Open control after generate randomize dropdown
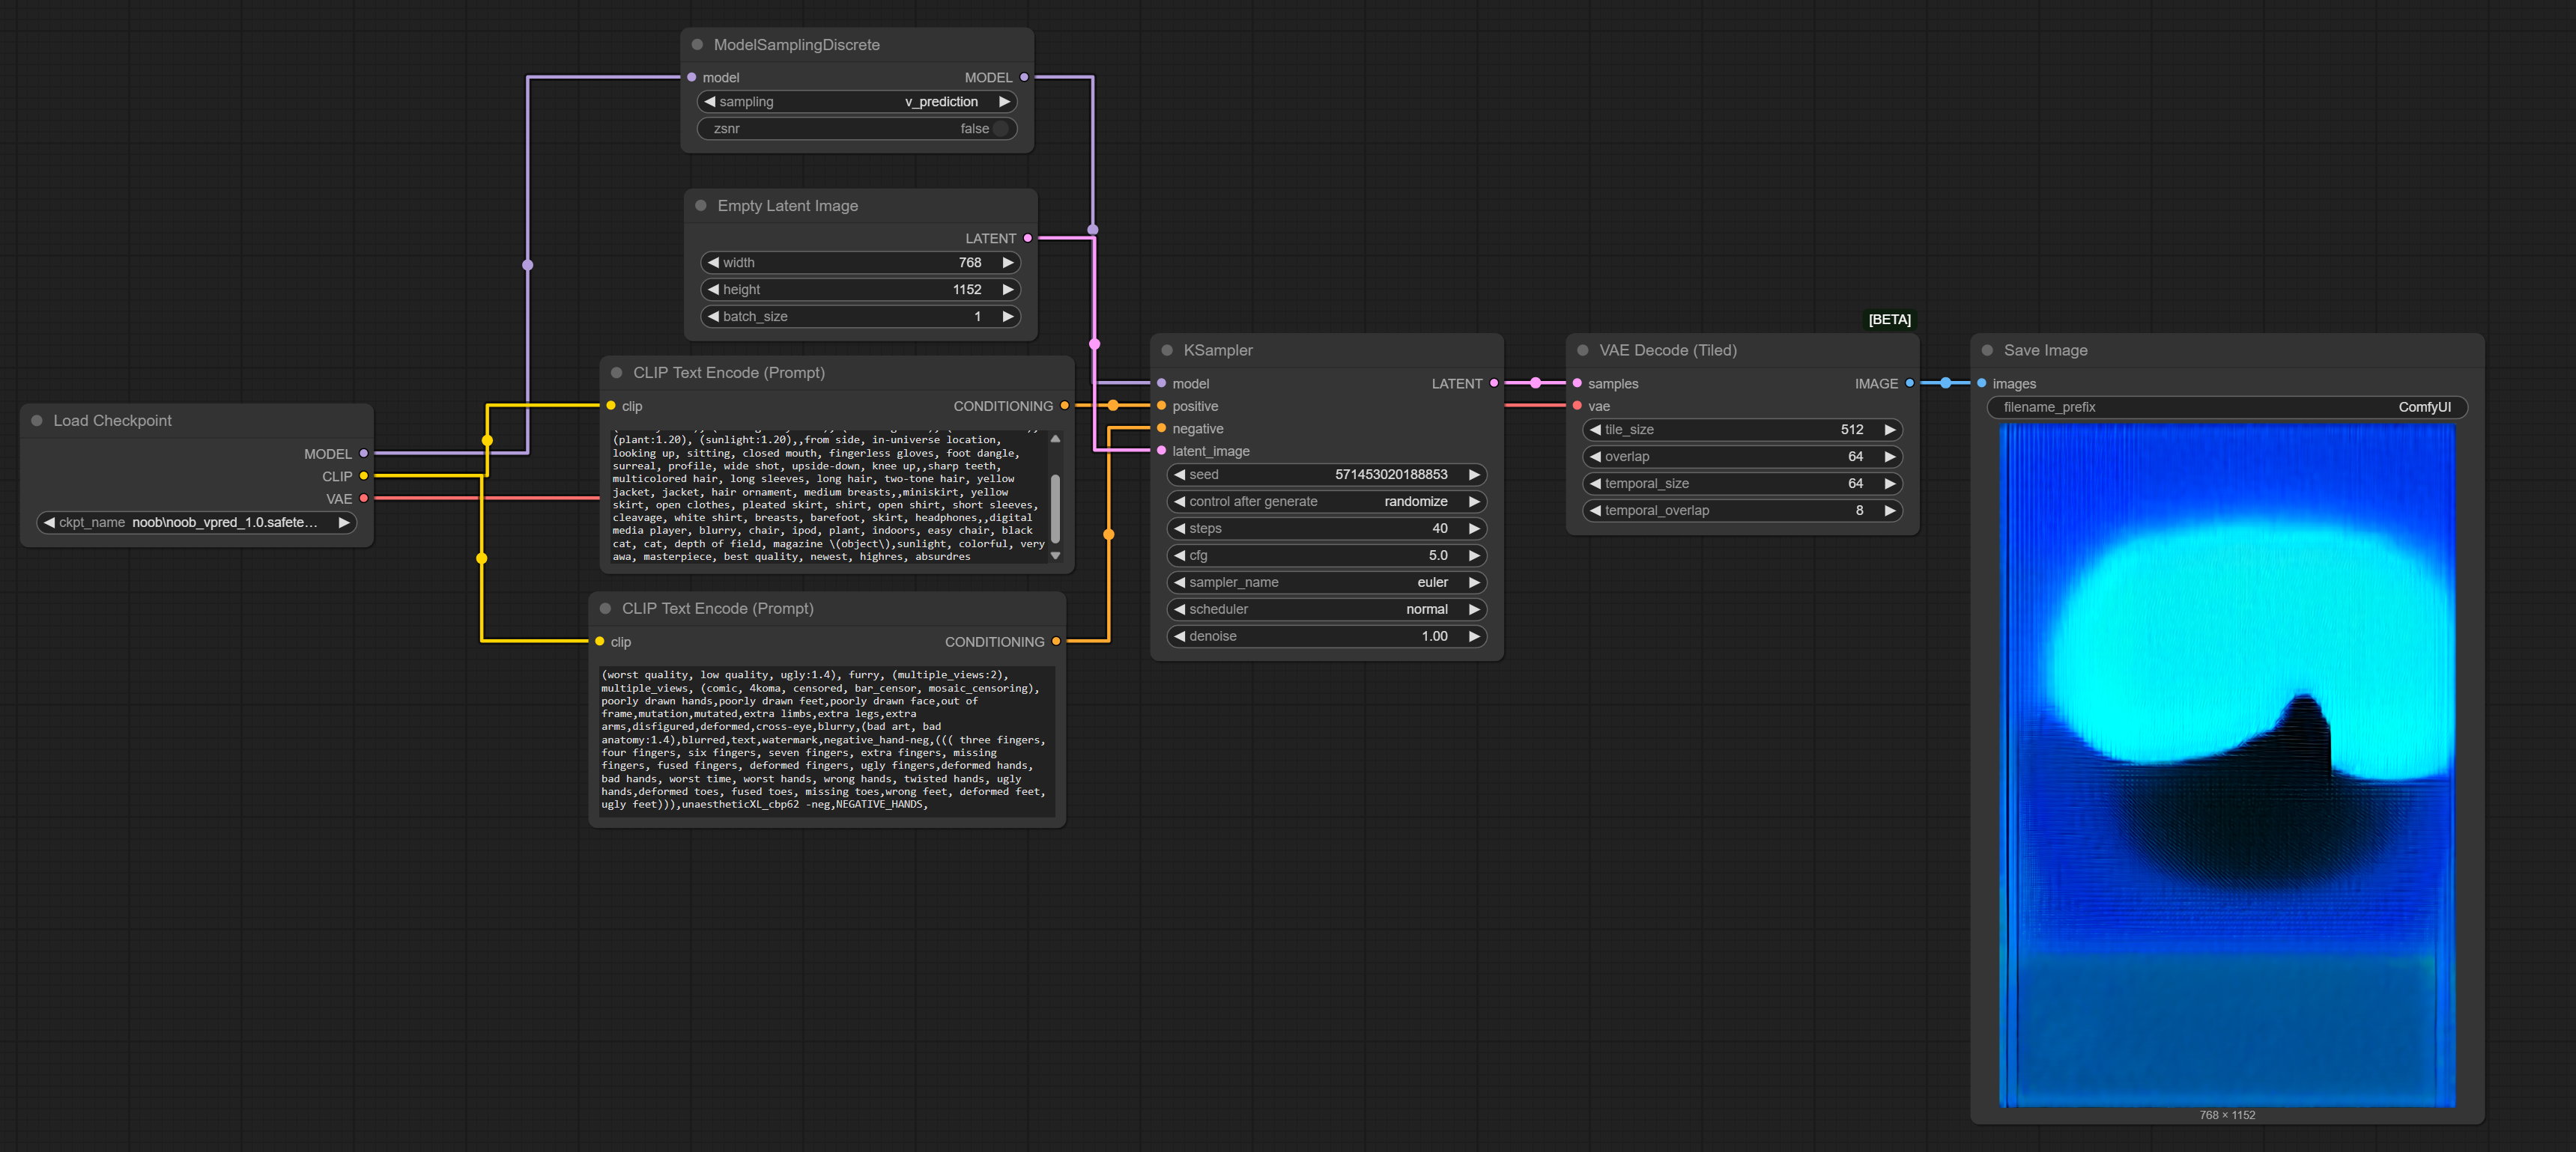This screenshot has width=2576, height=1152. coord(1327,502)
